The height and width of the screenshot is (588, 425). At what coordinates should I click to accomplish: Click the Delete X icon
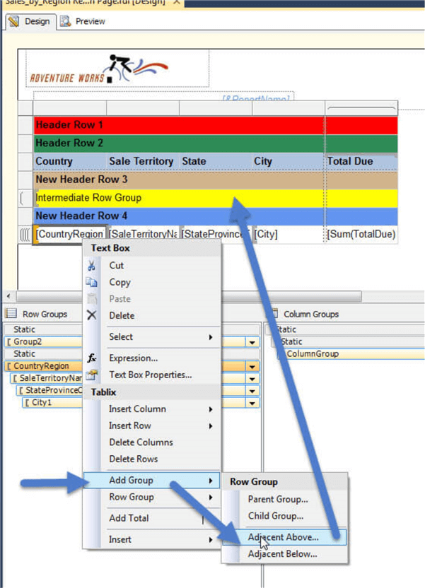tap(91, 315)
